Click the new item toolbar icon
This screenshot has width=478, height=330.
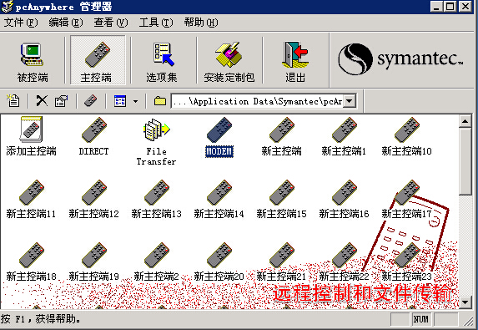13,101
